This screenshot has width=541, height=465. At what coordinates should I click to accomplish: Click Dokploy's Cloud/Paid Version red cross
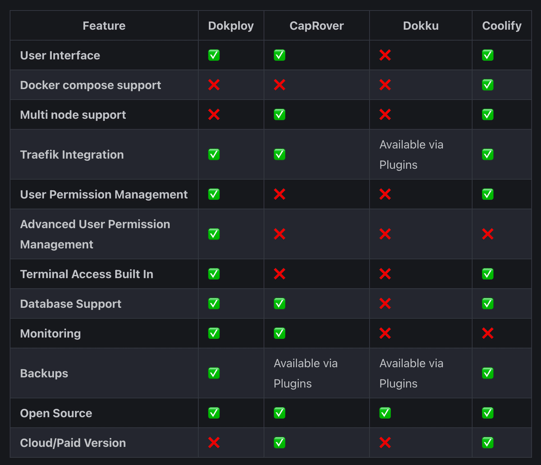(214, 443)
